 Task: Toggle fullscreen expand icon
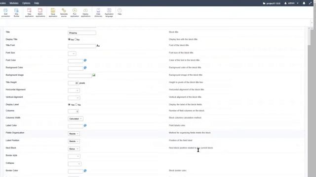[x=310, y=3]
